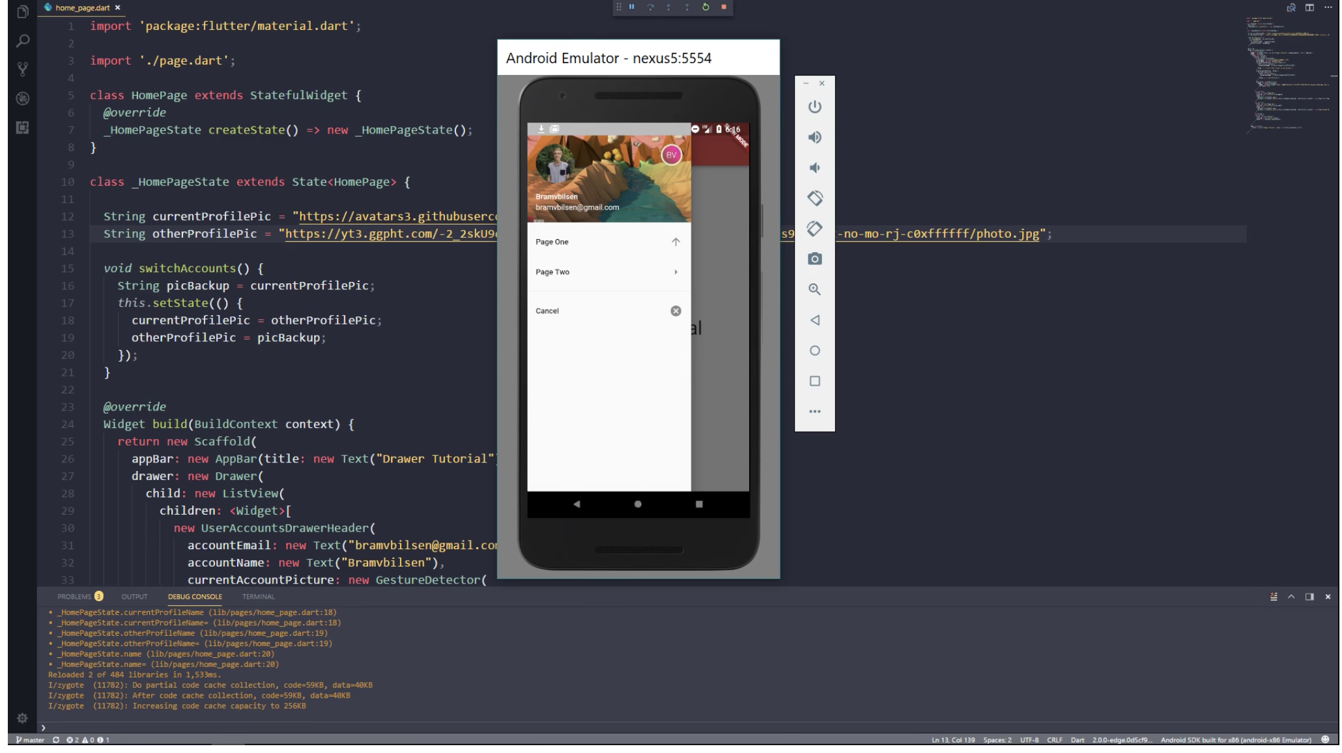
Task: Clear the debug console output
Action: tap(1274, 596)
